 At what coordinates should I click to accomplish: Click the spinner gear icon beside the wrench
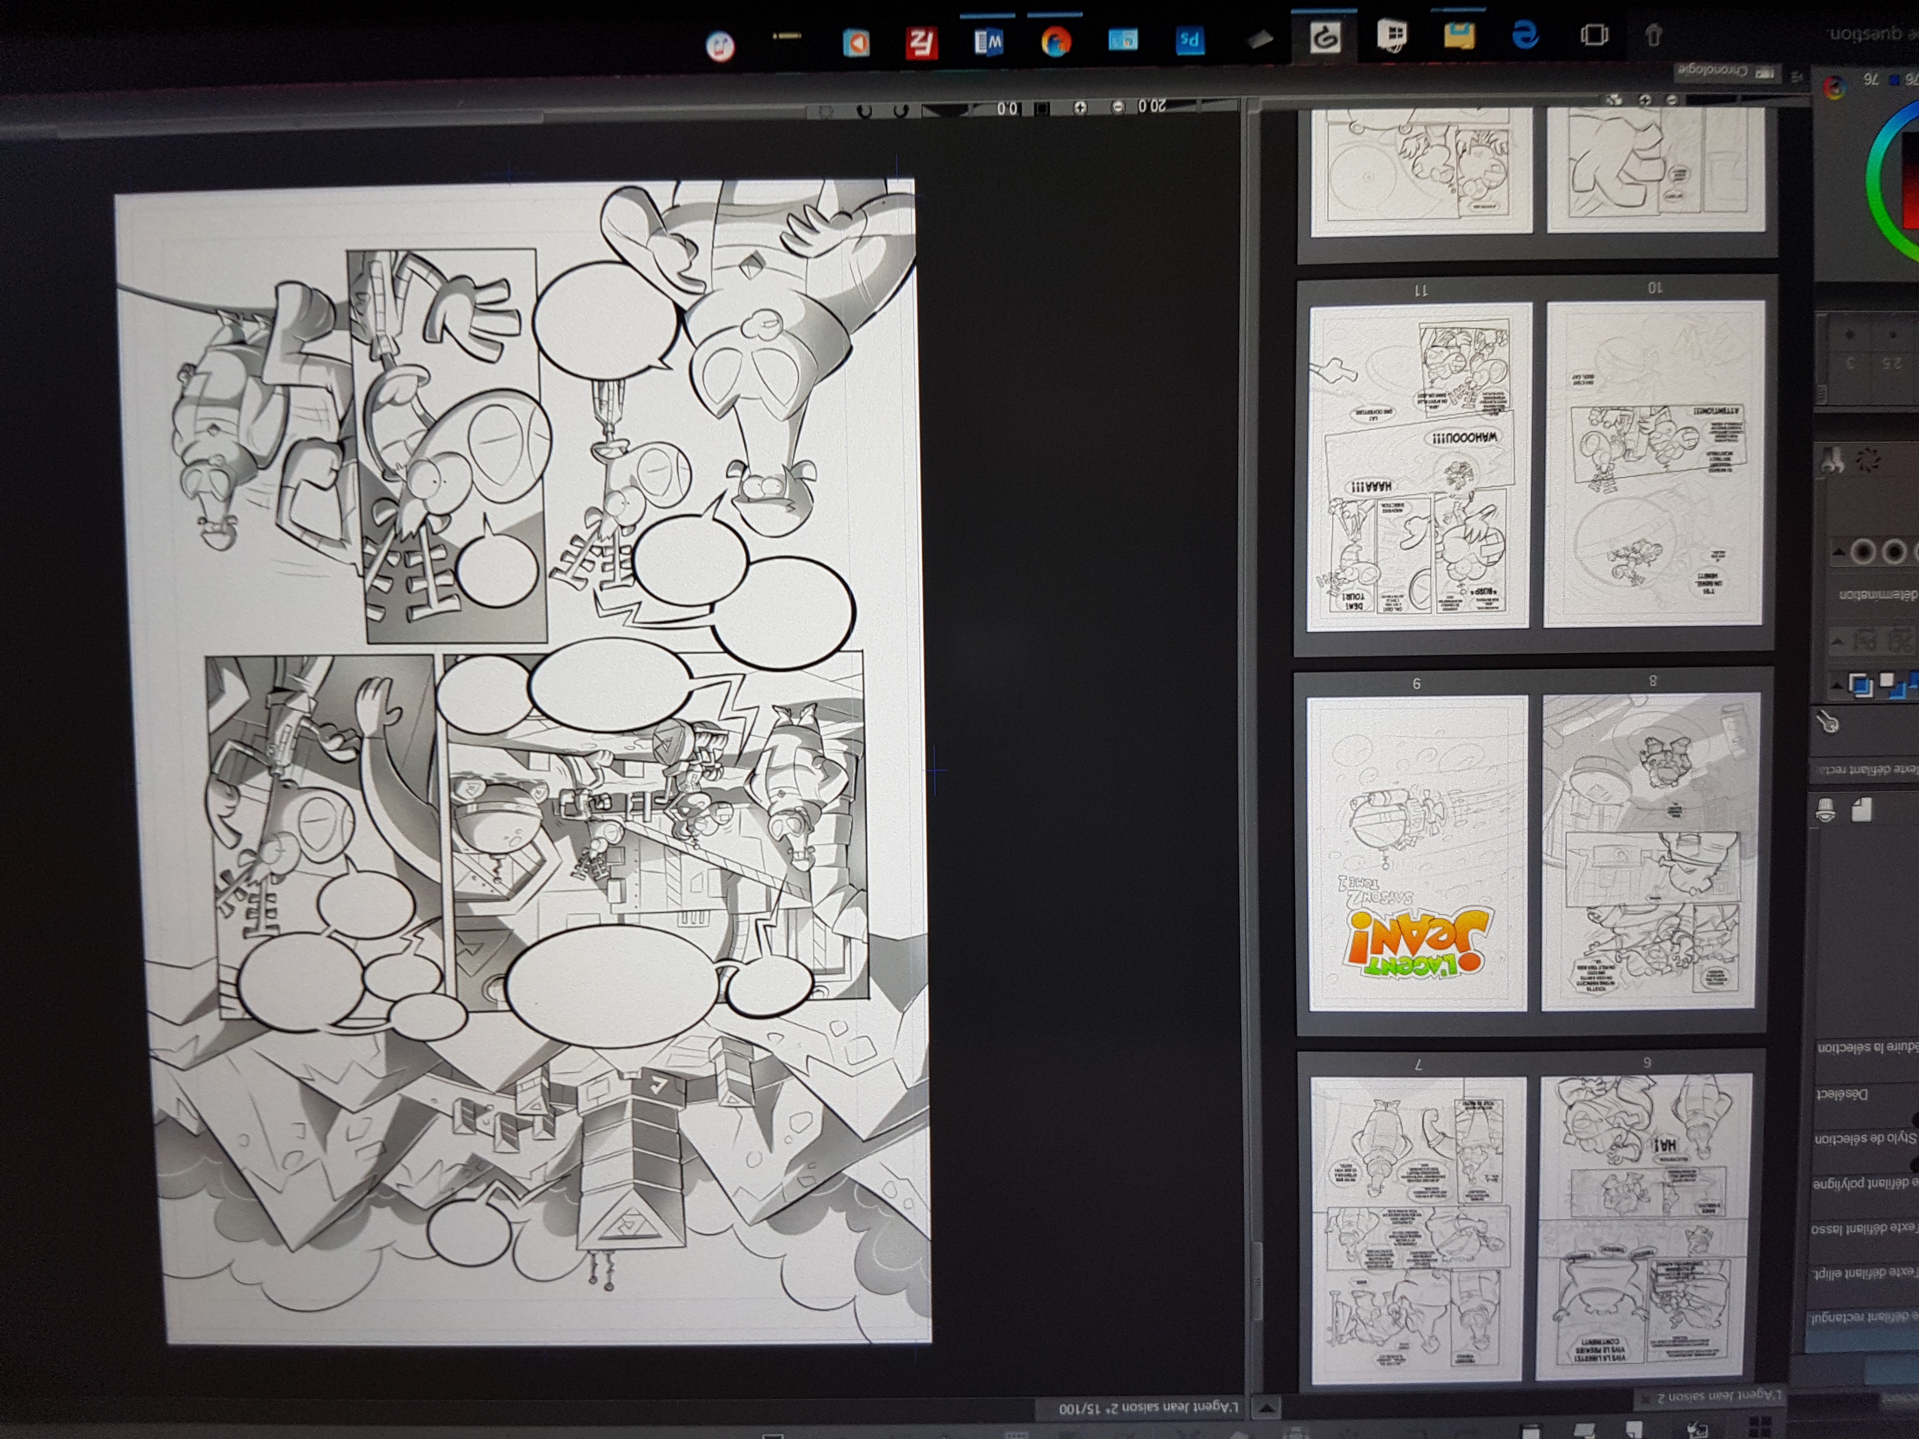1868,461
